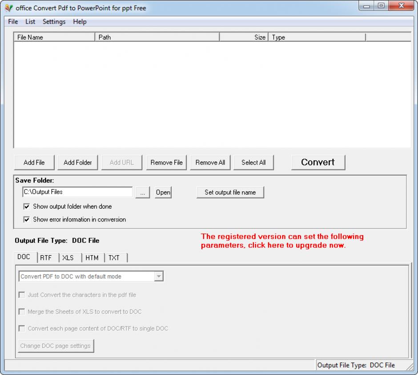Image resolution: width=418 pixels, height=375 pixels.
Task: Focus the Save Folder path field
Action: [x=77, y=192]
